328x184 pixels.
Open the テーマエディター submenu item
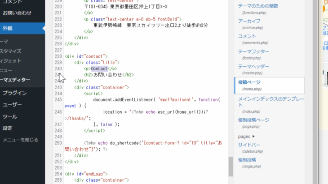coord(15,80)
